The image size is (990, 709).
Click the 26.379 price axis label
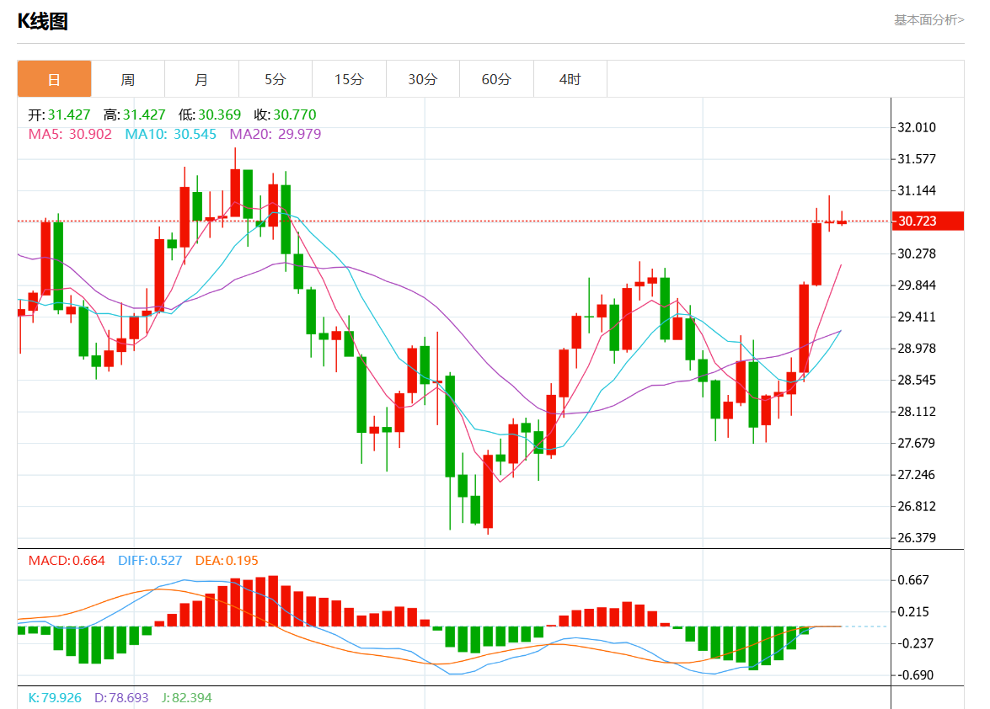pos(917,537)
